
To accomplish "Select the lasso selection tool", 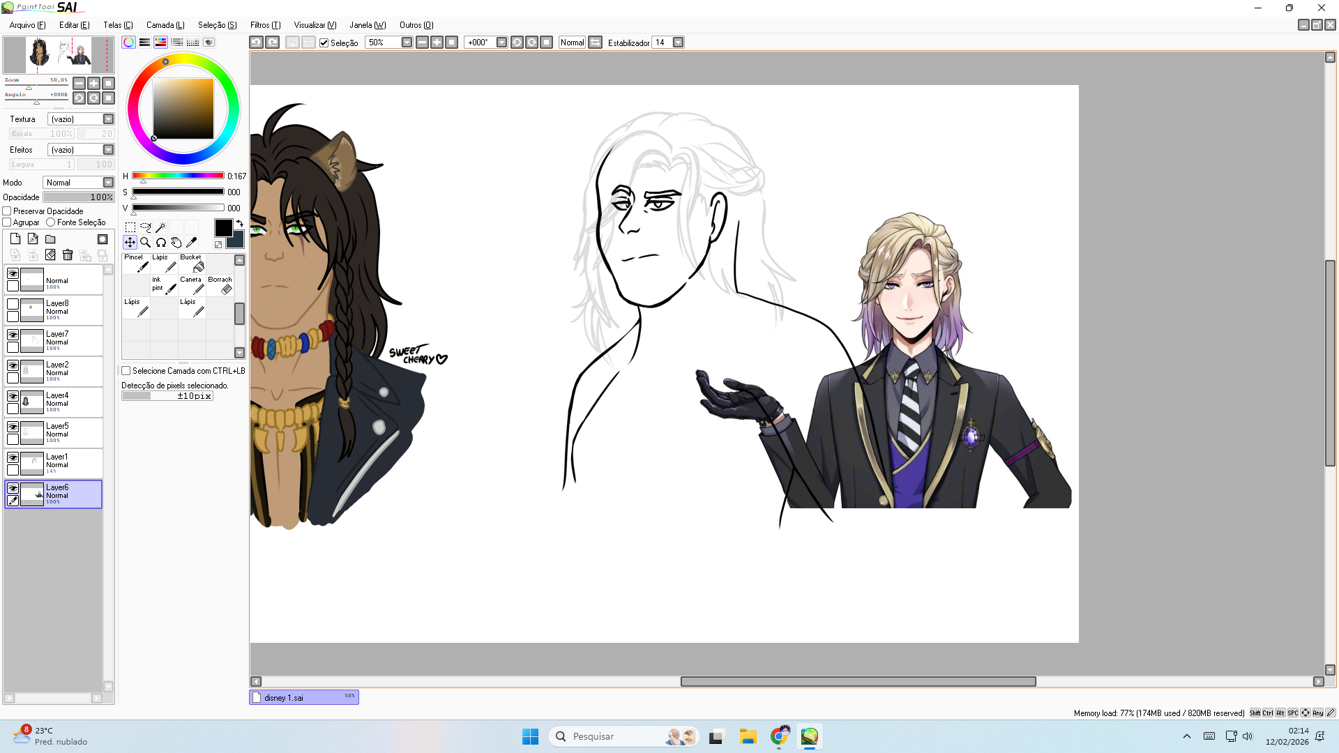I will coord(145,227).
